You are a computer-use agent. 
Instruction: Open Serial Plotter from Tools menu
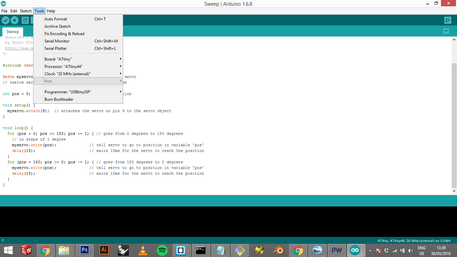[x=78, y=49]
